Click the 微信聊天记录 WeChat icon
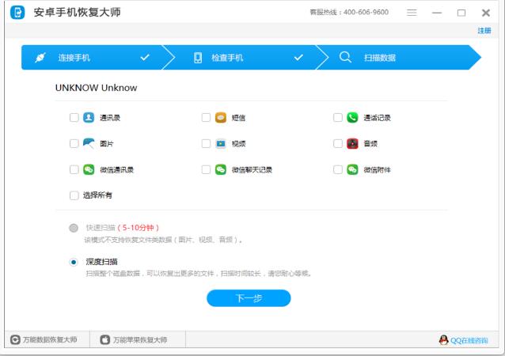The image size is (505, 356). pos(221,169)
